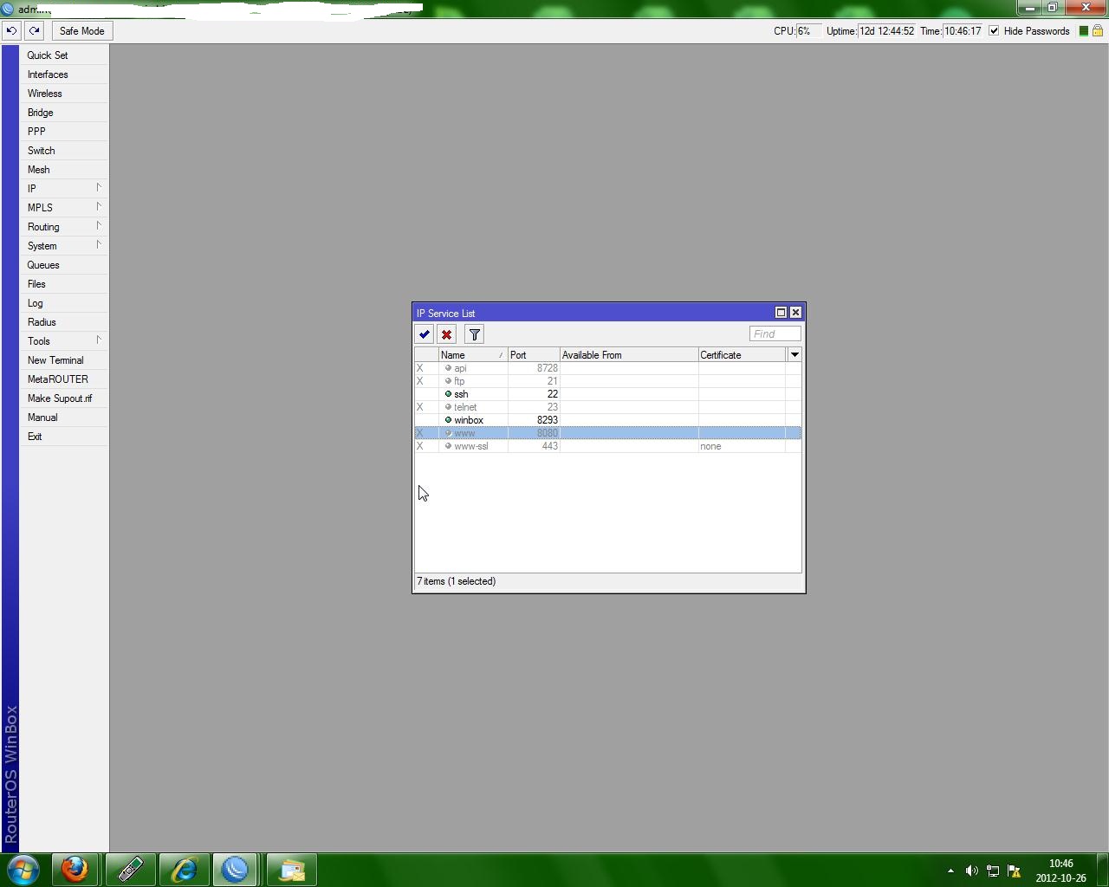Open Internet Explorer from the taskbar
Viewport: 1109px width, 887px height.
[x=184, y=870]
